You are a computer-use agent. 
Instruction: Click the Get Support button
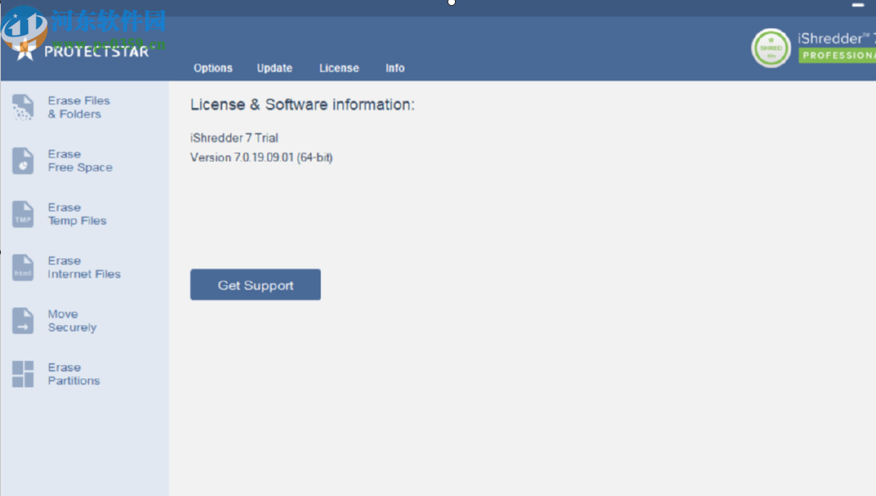click(255, 284)
